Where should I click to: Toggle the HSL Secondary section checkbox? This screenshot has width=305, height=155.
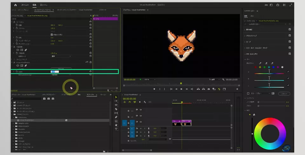tap(290, 54)
